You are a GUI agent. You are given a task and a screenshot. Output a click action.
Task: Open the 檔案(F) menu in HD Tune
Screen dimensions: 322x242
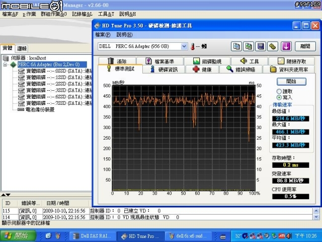coord(103,35)
